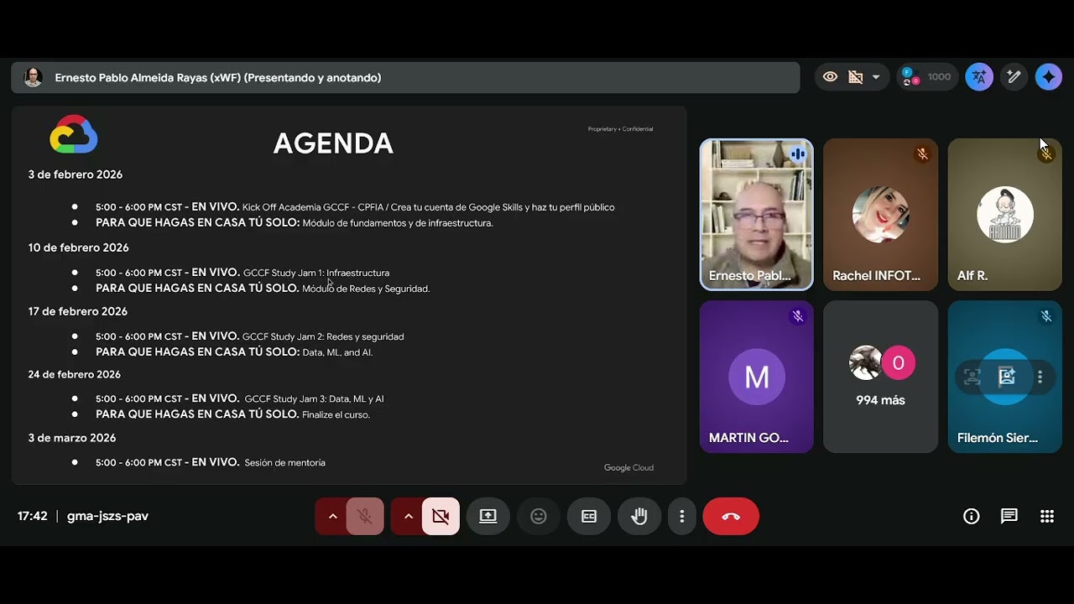Raise your hand
This screenshot has height=604, width=1074.
[x=639, y=517]
